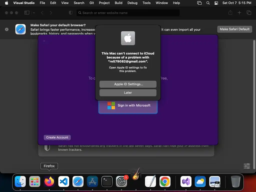Open Visual Studio application menu
256x192 pixels.
point(24,3)
